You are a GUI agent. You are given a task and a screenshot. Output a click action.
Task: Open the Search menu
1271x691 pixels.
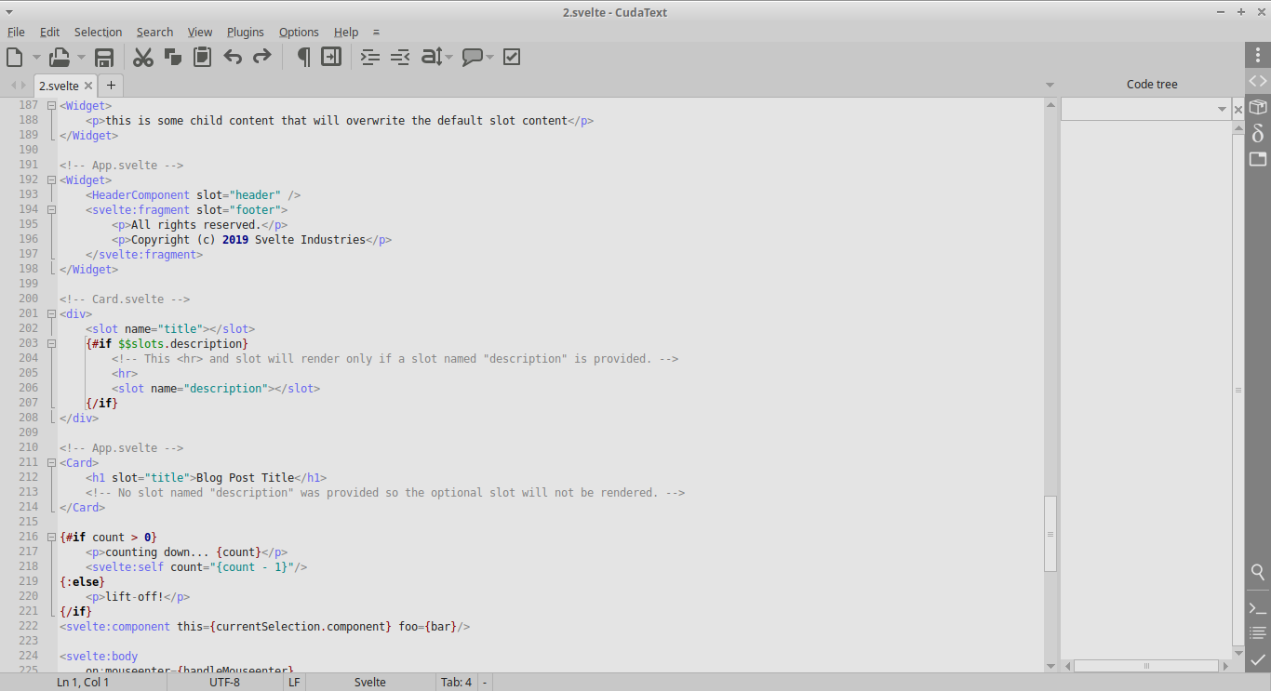[x=154, y=32]
